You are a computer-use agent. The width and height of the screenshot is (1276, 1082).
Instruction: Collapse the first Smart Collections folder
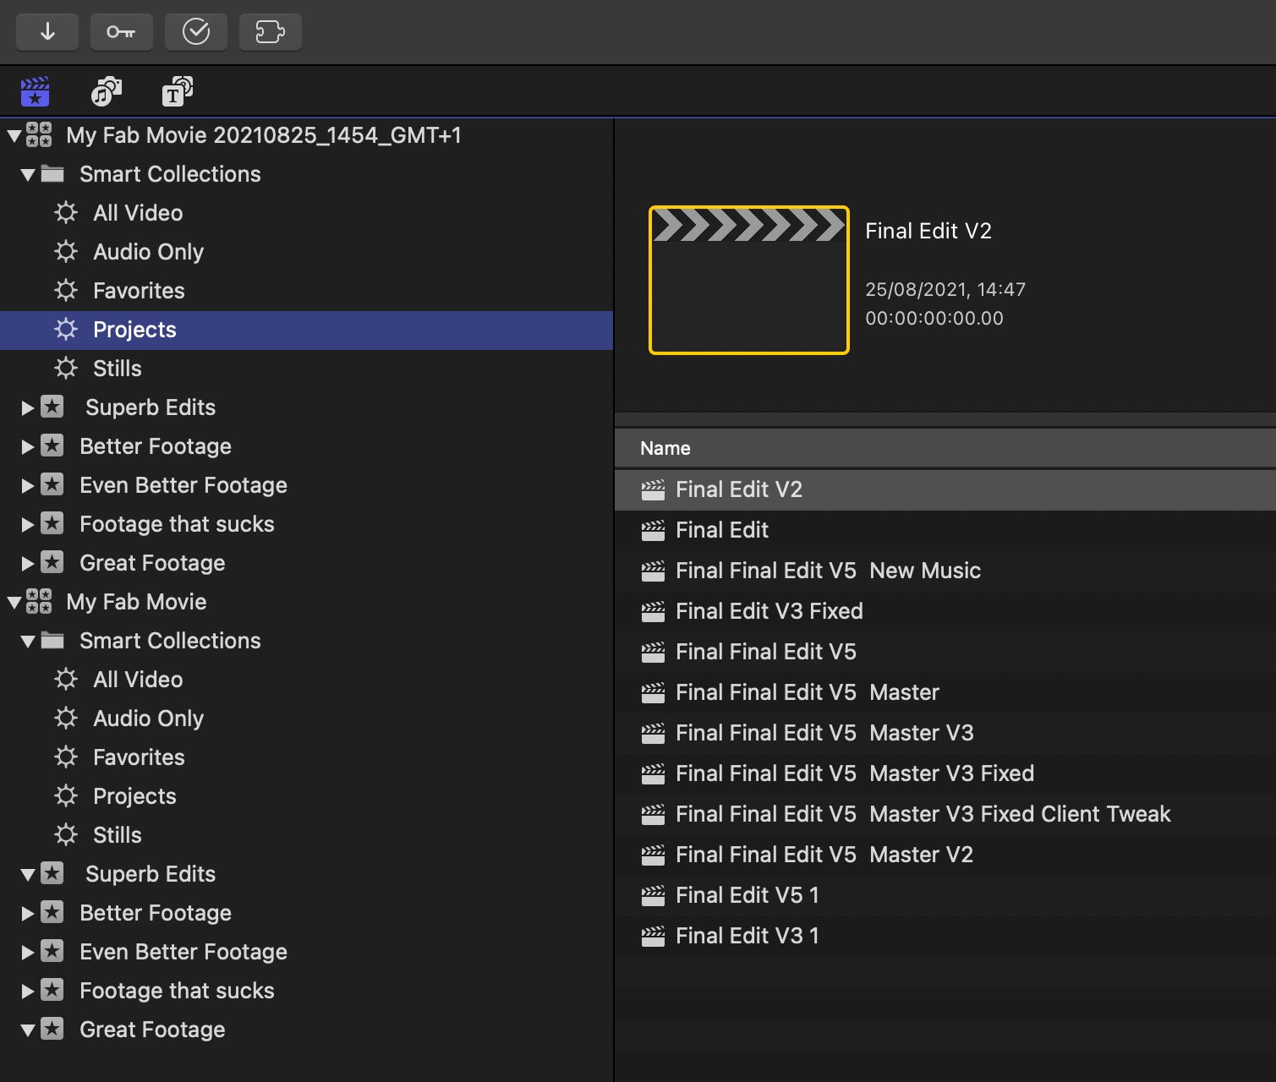pyautogui.click(x=28, y=174)
